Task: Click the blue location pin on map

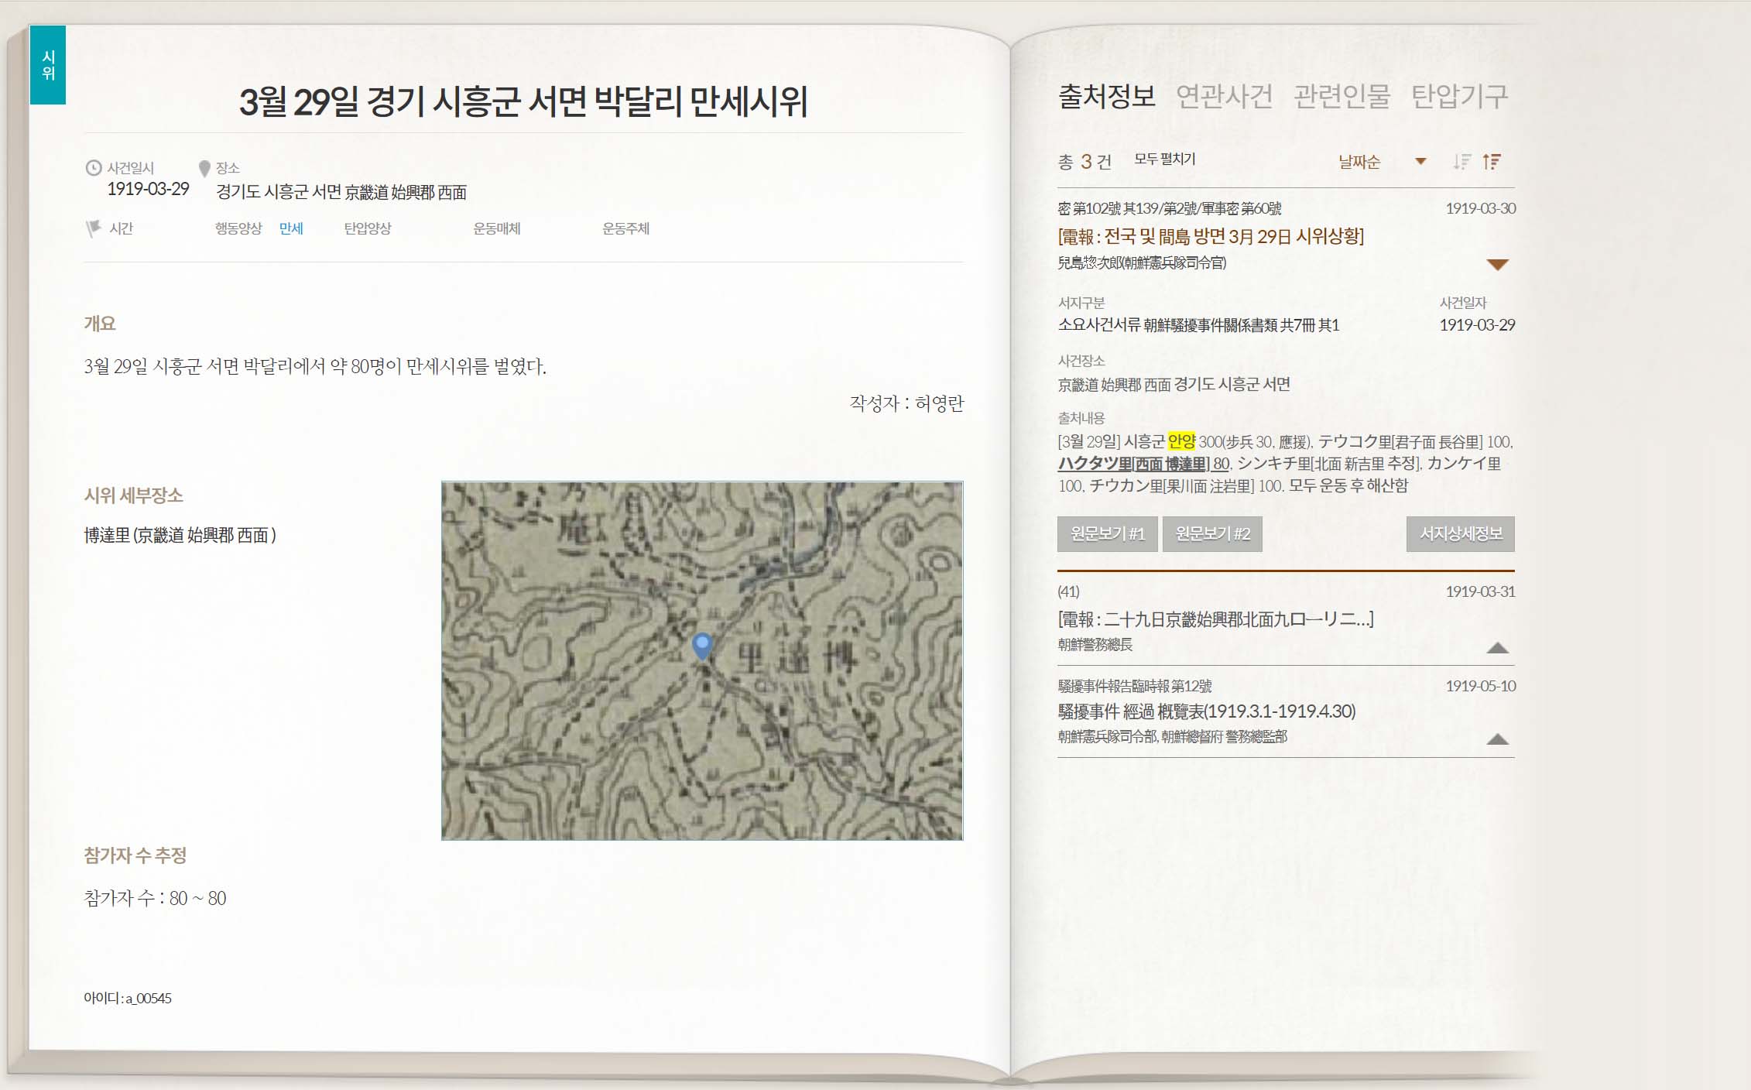Action: click(702, 645)
